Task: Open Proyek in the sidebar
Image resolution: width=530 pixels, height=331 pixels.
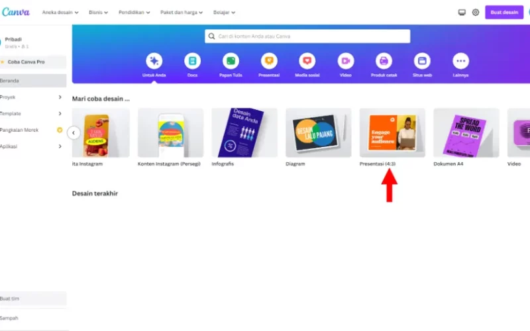Action: 8,97
